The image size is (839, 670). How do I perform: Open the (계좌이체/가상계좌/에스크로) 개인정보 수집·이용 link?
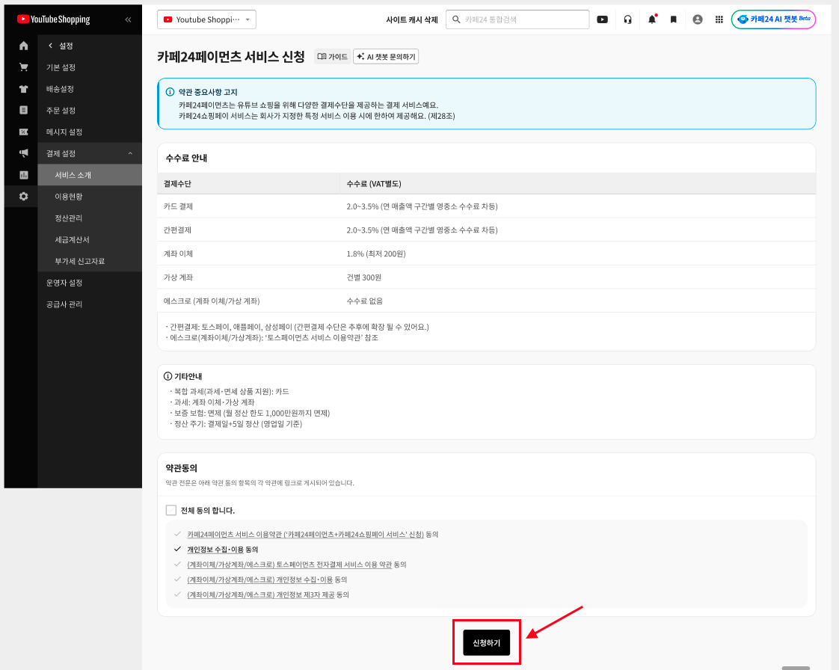coord(260,579)
